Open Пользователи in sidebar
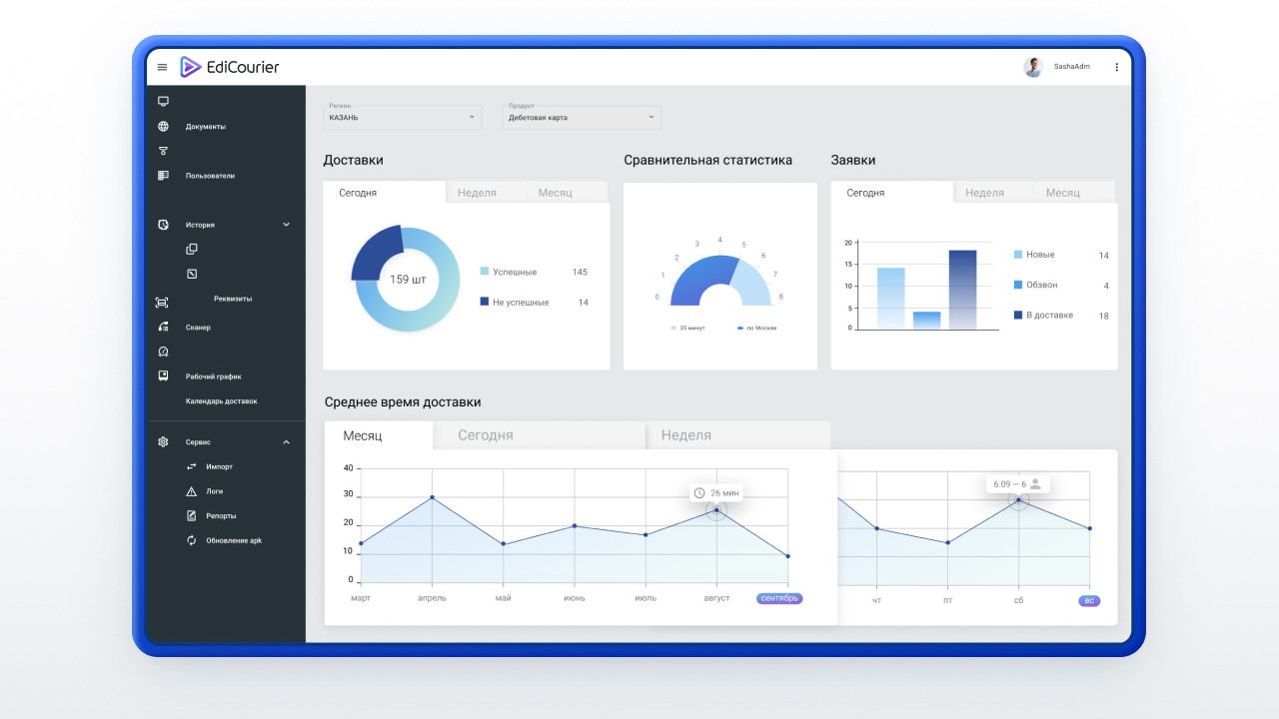Screen dimensions: 1279x719 tap(210, 176)
